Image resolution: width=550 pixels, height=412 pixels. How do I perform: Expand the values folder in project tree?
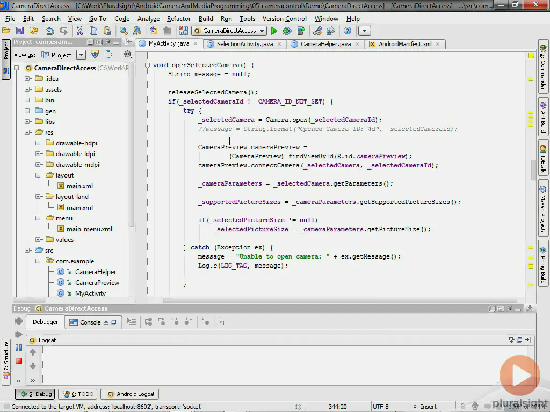[x=38, y=240]
